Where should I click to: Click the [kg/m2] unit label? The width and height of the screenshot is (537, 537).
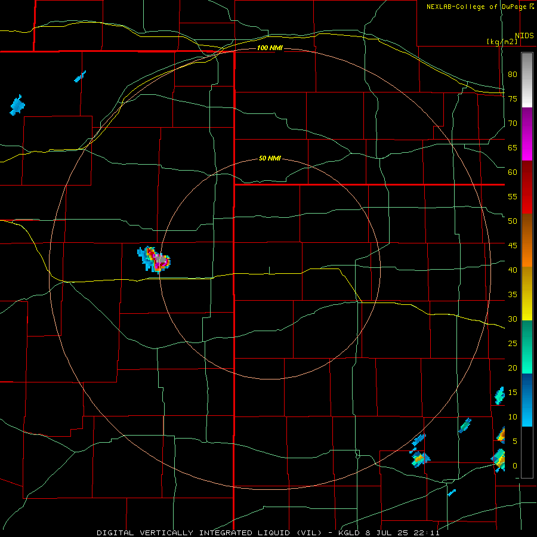coord(502,42)
